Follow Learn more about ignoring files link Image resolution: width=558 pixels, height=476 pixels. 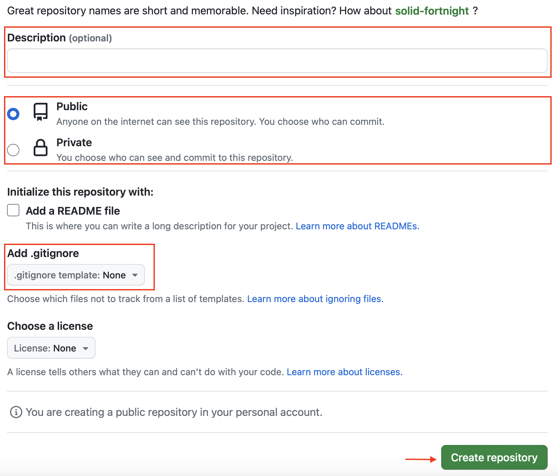[x=315, y=299]
